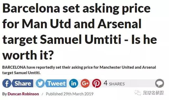Click the 足球名侦探 watermark text
Viewport: 169px width, 100px height.
click(153, 93)
